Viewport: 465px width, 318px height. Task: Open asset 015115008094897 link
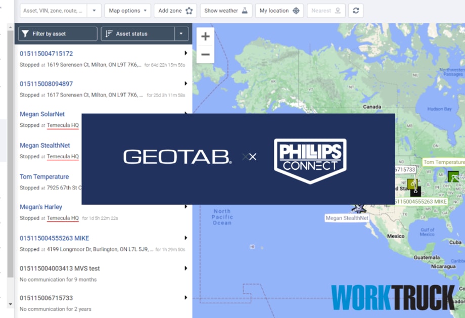click(x=46, y=84)
